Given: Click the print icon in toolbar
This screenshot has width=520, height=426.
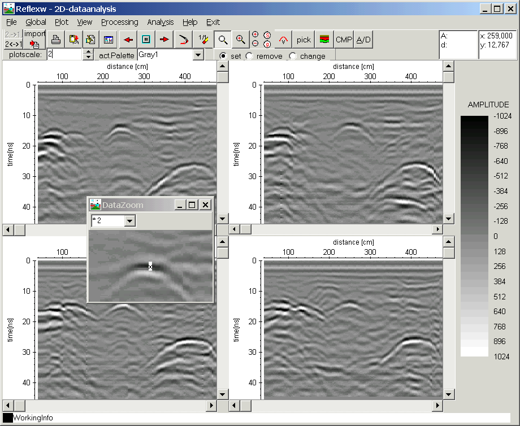Looking at the screenshot, I should (x=56, y=40).
